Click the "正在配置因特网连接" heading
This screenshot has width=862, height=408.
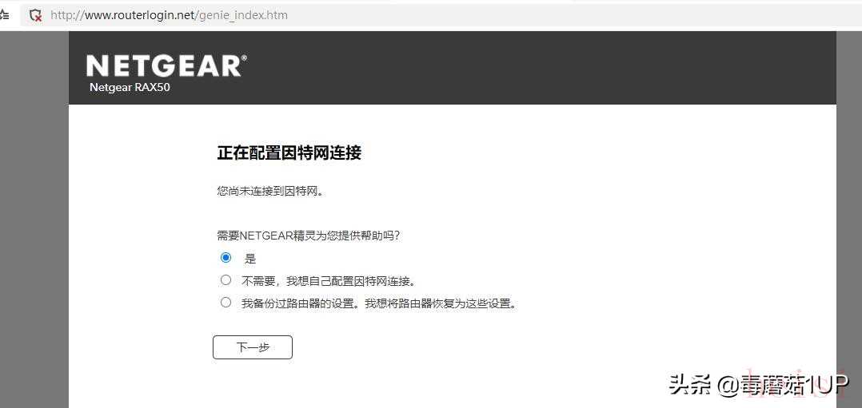point(289,153)
